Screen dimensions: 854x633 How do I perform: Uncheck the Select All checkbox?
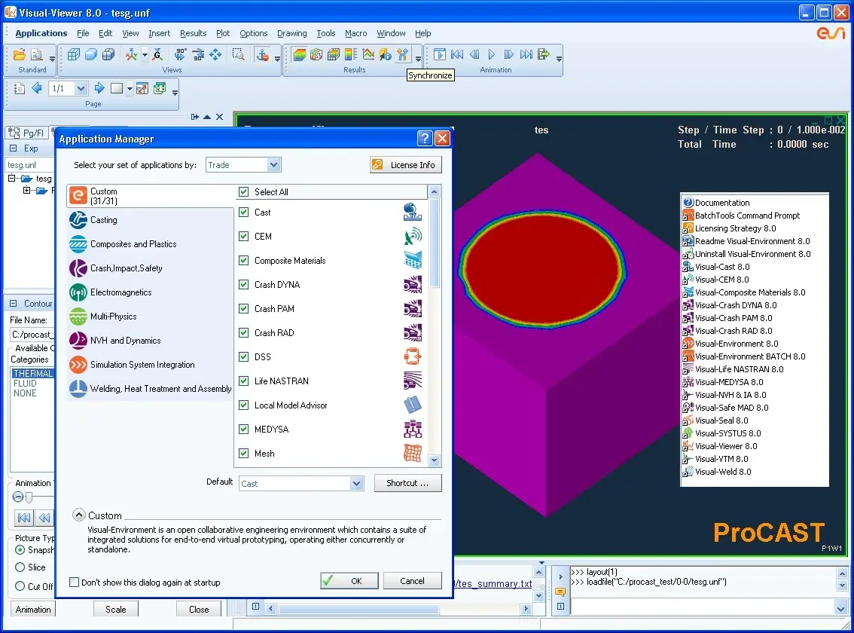pyautogui.click(x=244, y=192)
